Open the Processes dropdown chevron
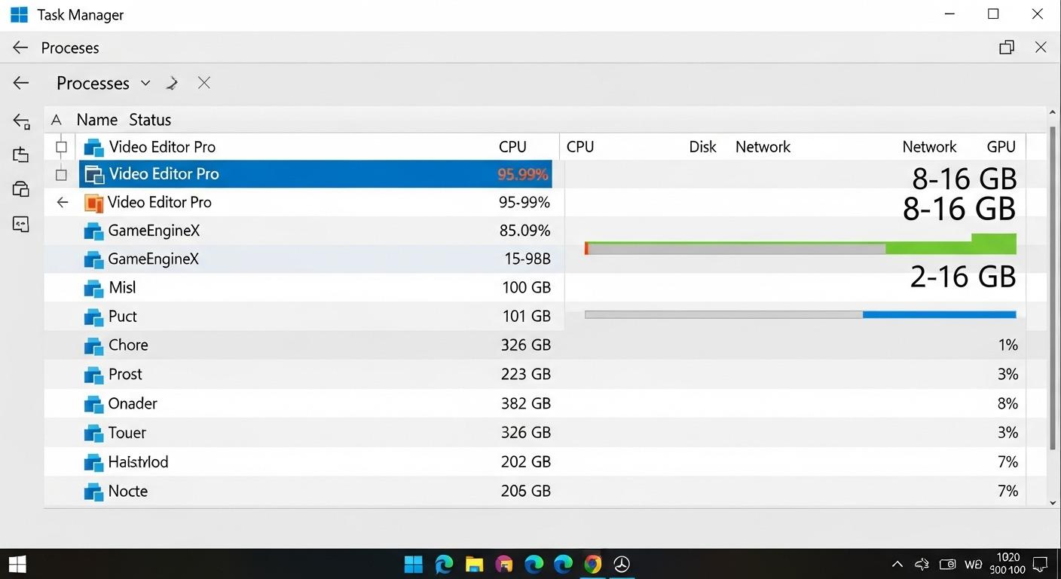1061x579 pixels. point(145,83)
